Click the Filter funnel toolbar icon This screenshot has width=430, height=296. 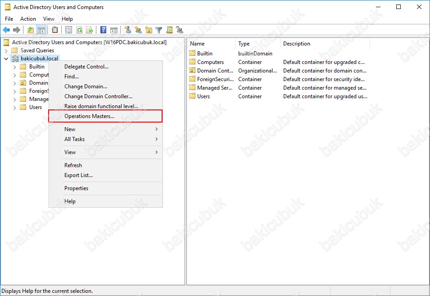tap(159, 30)
